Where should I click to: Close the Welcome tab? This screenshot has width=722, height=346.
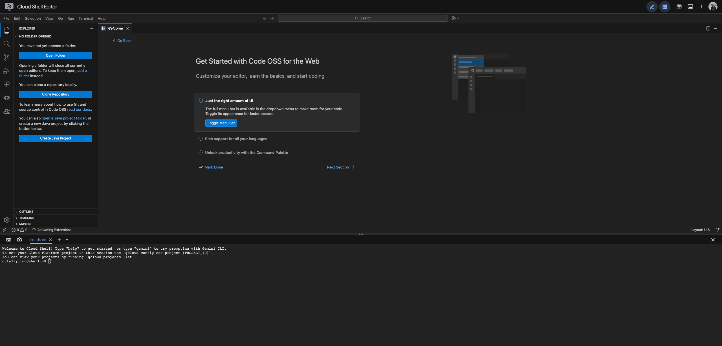coord(128,28)
